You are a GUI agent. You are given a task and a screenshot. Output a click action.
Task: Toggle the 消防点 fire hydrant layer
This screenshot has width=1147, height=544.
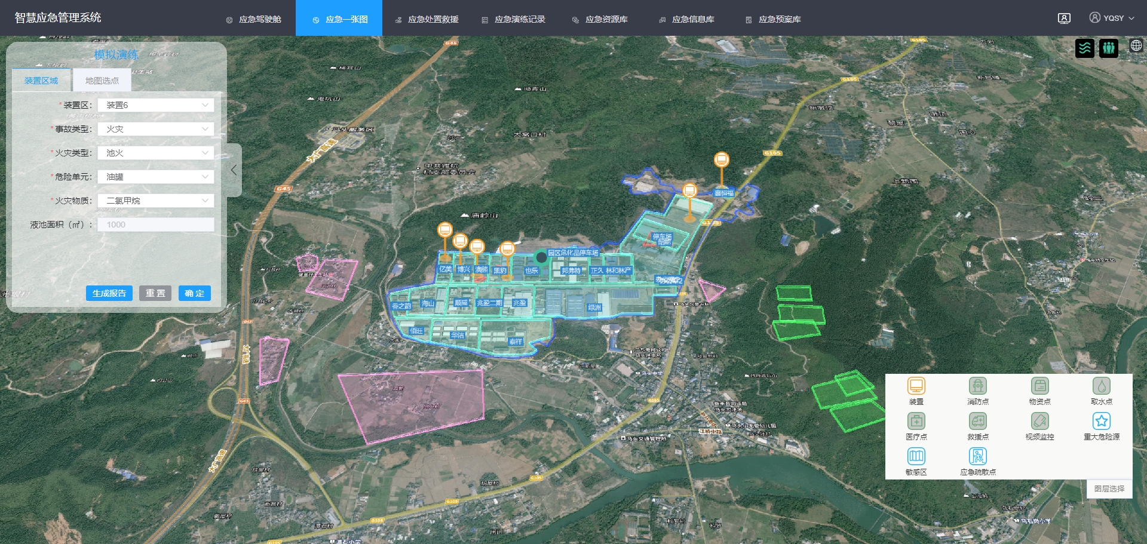tap(977, 386)
